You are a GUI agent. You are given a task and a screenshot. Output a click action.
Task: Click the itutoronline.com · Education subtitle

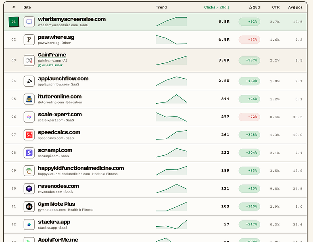click(x=60, y=102)
